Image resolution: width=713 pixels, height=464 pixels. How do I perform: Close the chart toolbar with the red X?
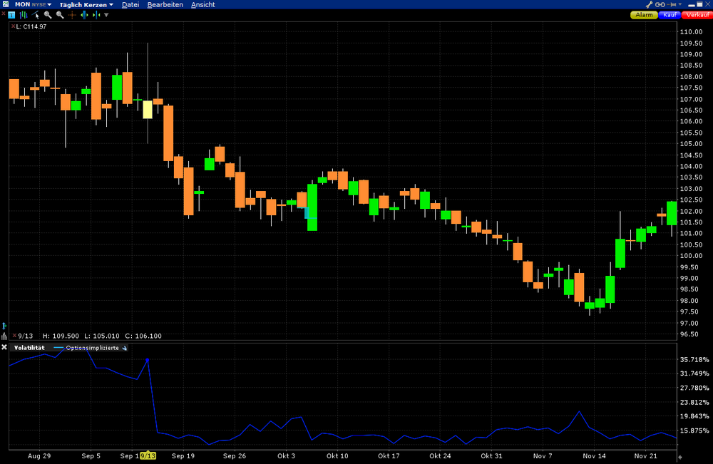click(3, 14)
